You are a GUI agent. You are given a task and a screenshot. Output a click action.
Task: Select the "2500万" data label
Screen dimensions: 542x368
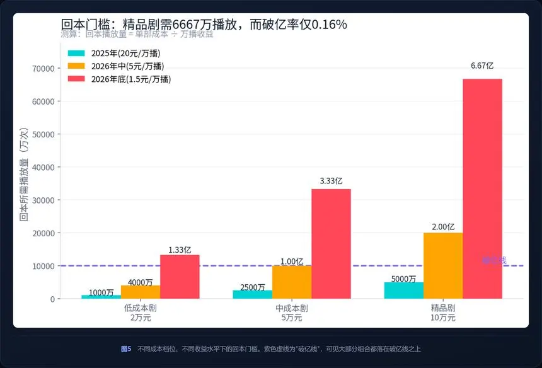tap(253, 287)
